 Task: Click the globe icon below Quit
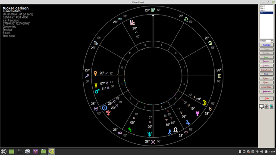point(271,106)
